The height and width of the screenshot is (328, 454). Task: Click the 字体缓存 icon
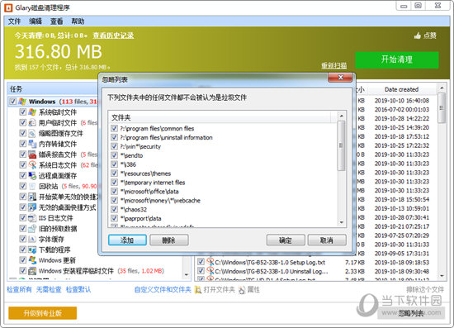[x=32, y=239]
